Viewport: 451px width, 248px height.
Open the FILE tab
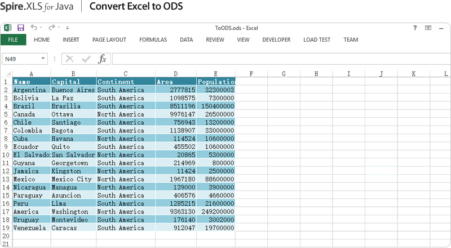13,40
